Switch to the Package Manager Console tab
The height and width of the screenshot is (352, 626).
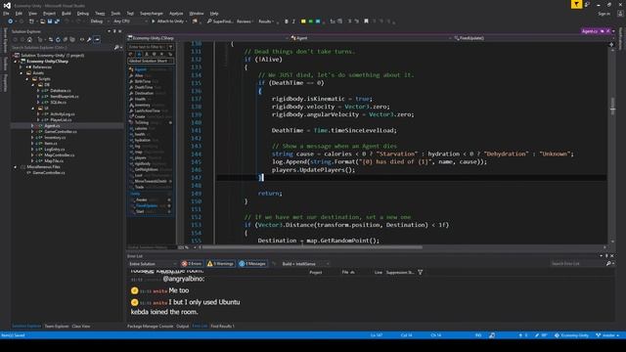coord(150,326)
